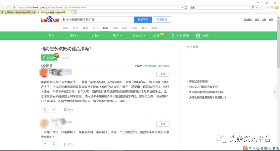The width and height of the screenshot is (280, 151).
Task: Click the green 我来答 button
Action: [49, 58]
